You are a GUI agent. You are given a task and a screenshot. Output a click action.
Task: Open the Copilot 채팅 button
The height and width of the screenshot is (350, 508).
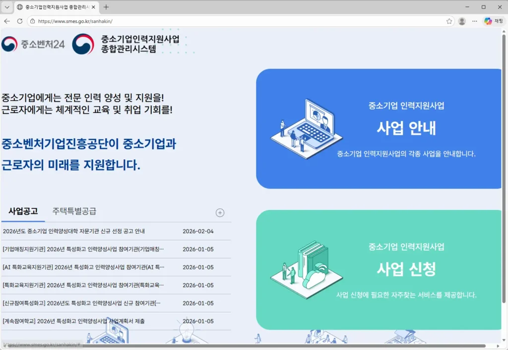[x=494, y=21]
